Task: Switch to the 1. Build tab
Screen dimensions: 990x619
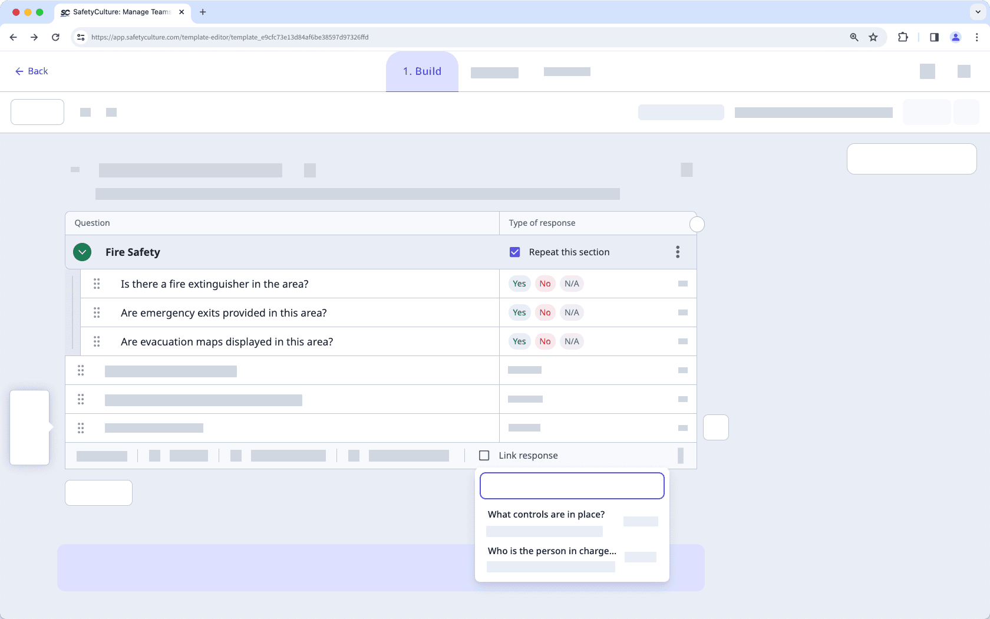Action: click(x=422, y=71)
